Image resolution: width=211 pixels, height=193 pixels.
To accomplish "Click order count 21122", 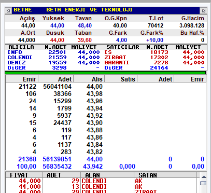I will pos(27,87).
